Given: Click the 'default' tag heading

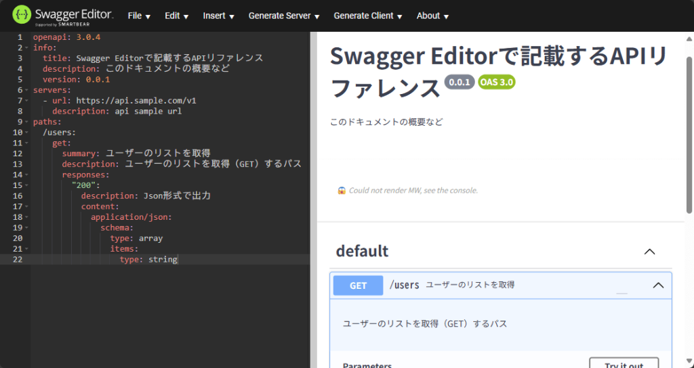Looking at the screenshot, I should pyautogui.click(x=362, y=251).
